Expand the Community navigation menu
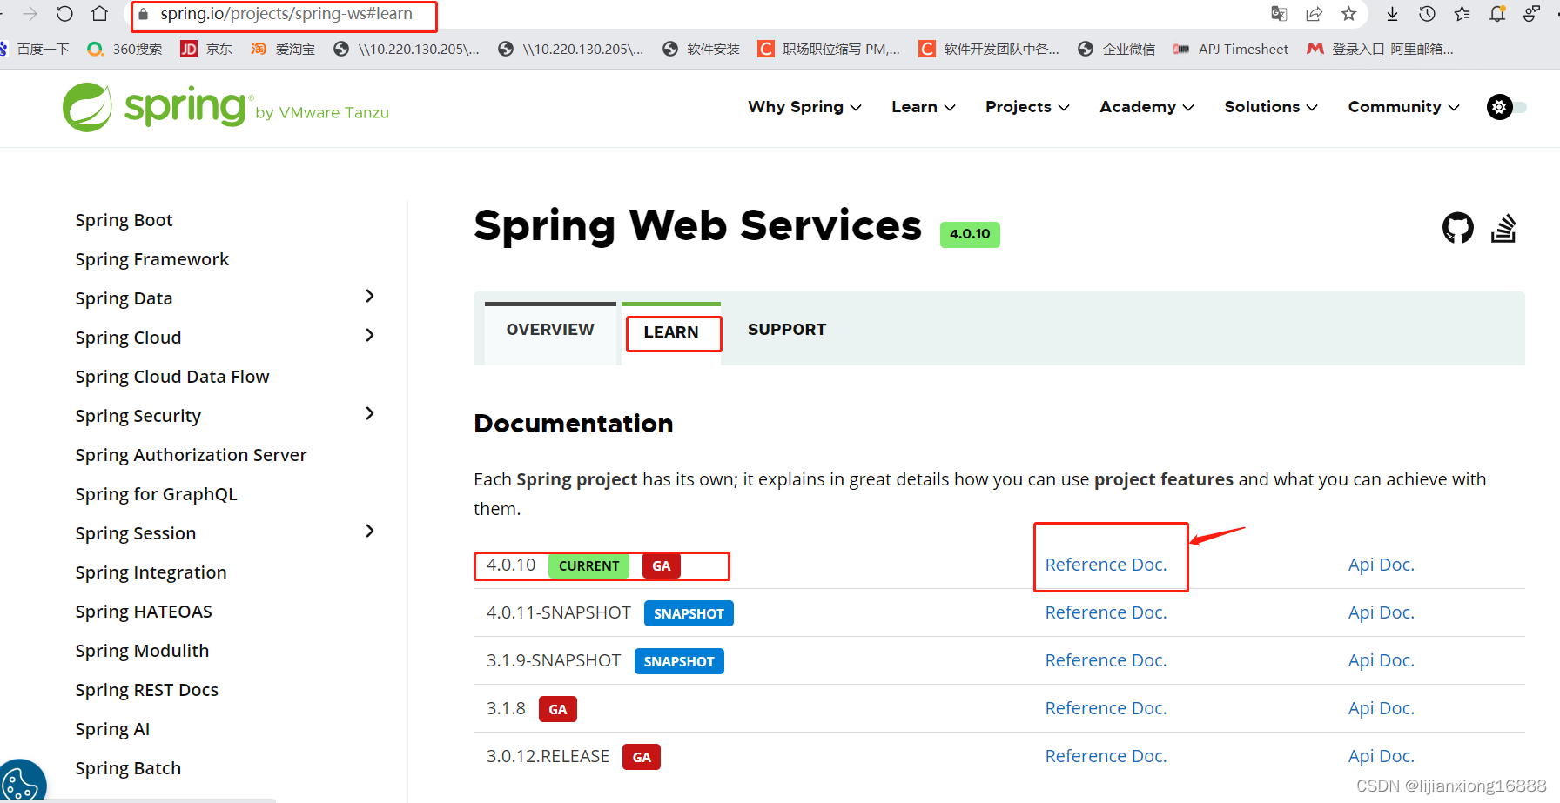The image size is (1560, 803). pos(1403,107)
